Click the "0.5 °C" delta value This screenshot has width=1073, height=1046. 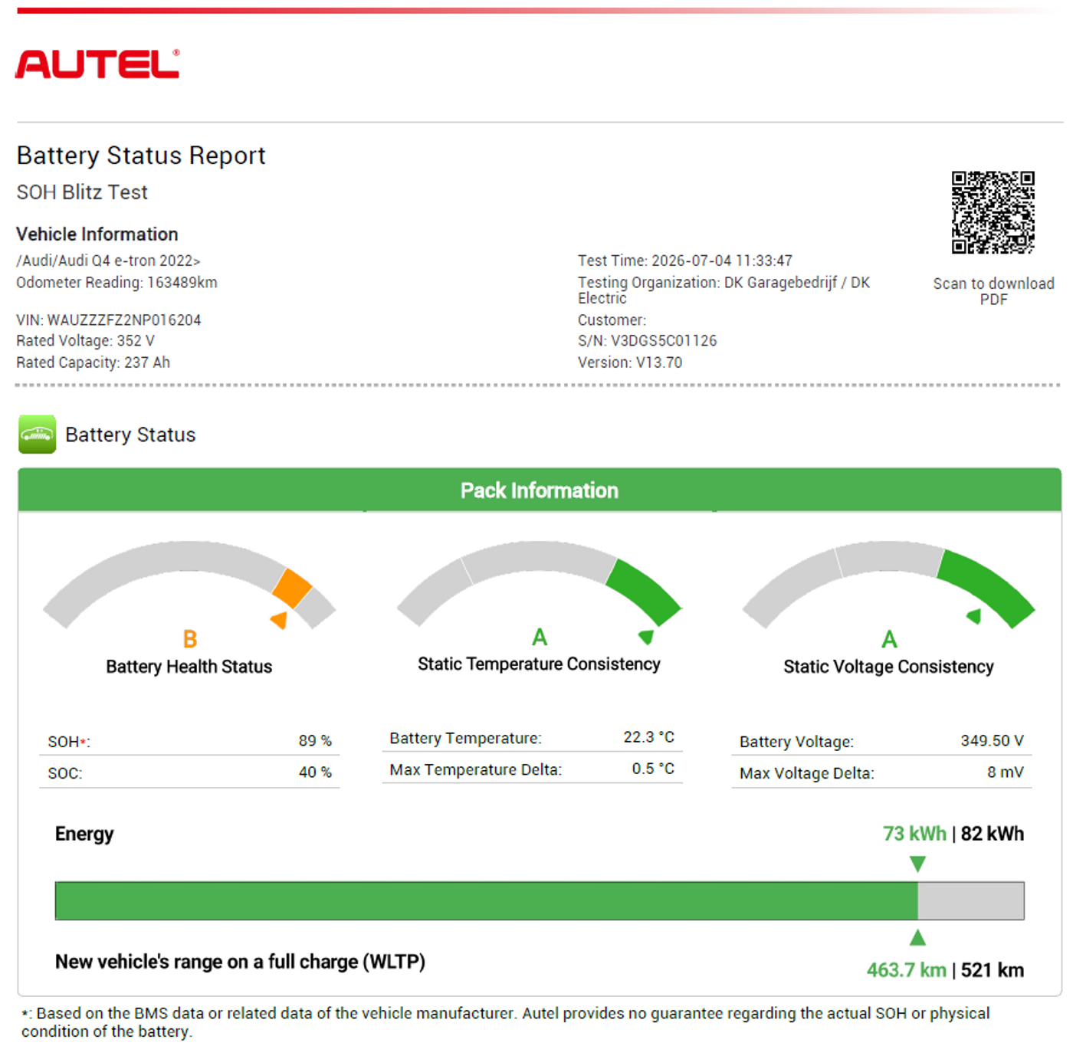point(653,769)
